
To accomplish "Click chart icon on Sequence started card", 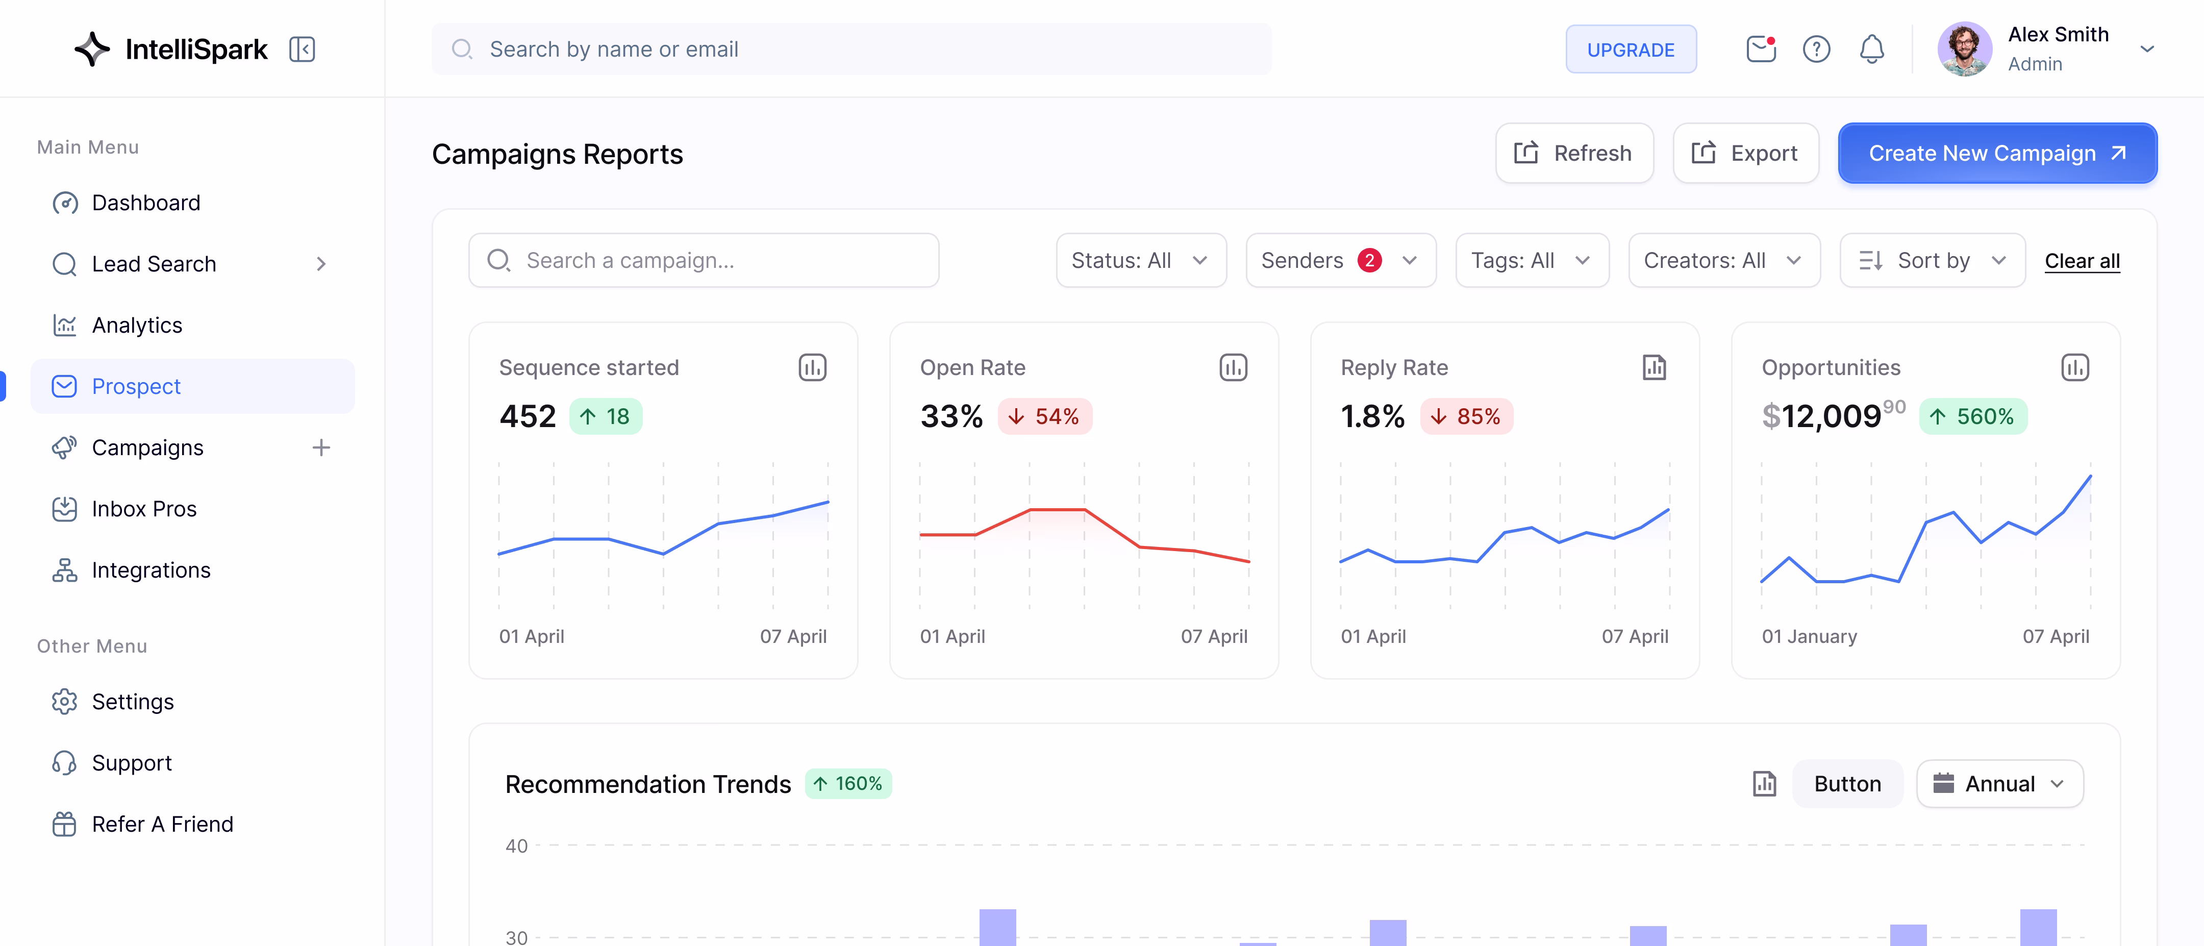I will tap(812, 368).
